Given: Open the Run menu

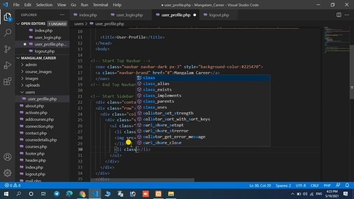Looking at the screenshot, I should pyautogui.click(x=85, y=5).
